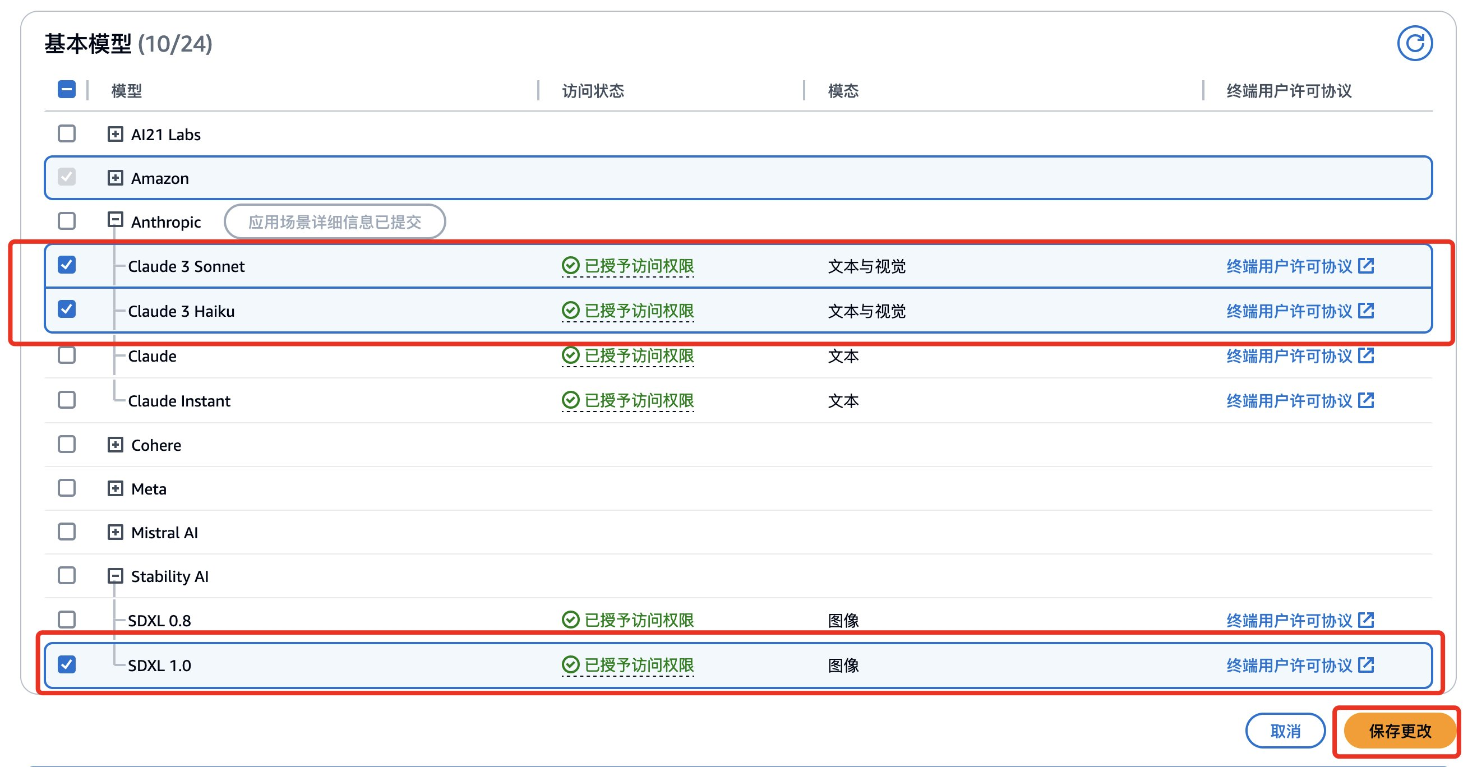Uncheck the Claude 3 Sonnet checkbox
The image size is (1477, 767).
pyautogui.click(x=67, y=265)
